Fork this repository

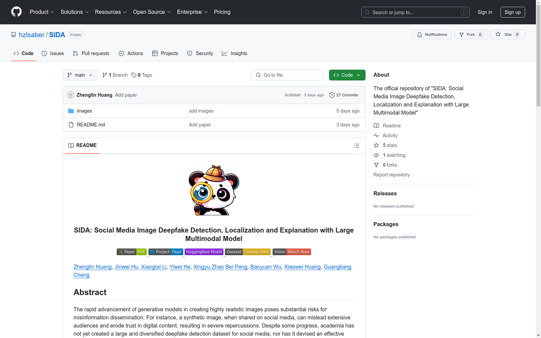[471, 34]
